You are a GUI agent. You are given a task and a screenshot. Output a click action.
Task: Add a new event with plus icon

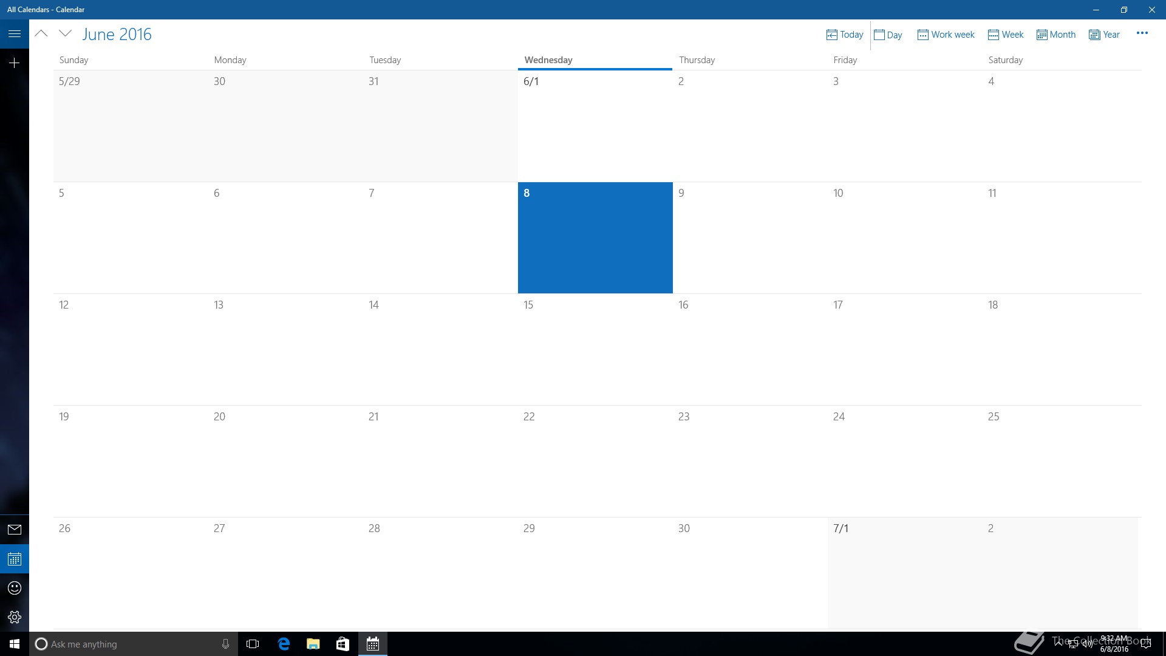[x=15, y=63]
